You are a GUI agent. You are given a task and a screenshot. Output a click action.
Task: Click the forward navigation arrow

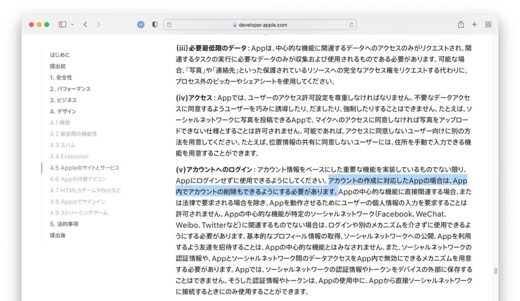(99, 24)
